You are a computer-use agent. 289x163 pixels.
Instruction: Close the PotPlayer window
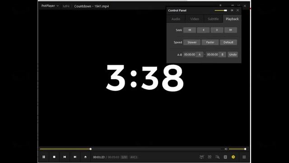(245, 6)
